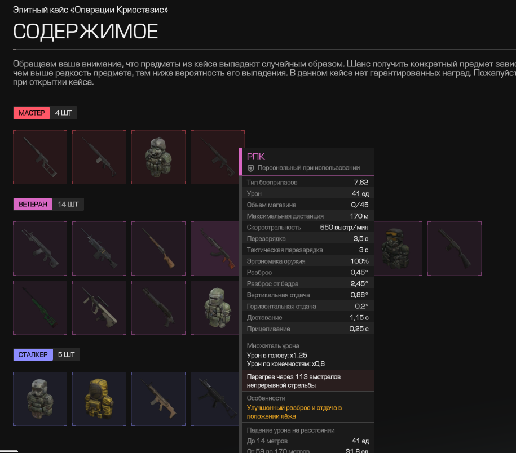Click the 'Тип боеприпасов' row in tooltip
Screen dimensions: 516x453
tap(308, 183)
